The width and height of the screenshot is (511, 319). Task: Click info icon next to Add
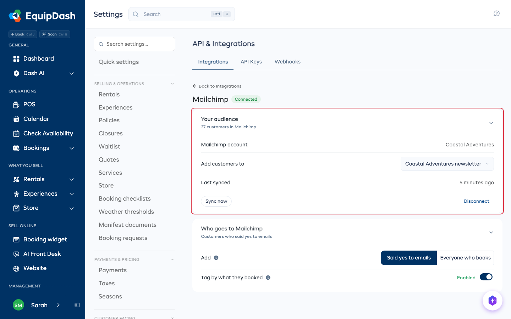(x=216, y=258)
